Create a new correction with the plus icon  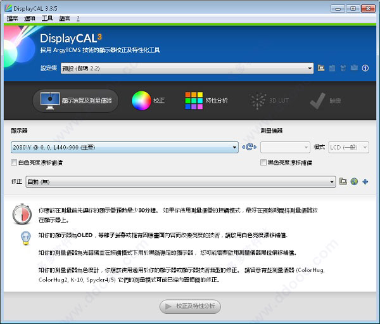tap(365, 181)
